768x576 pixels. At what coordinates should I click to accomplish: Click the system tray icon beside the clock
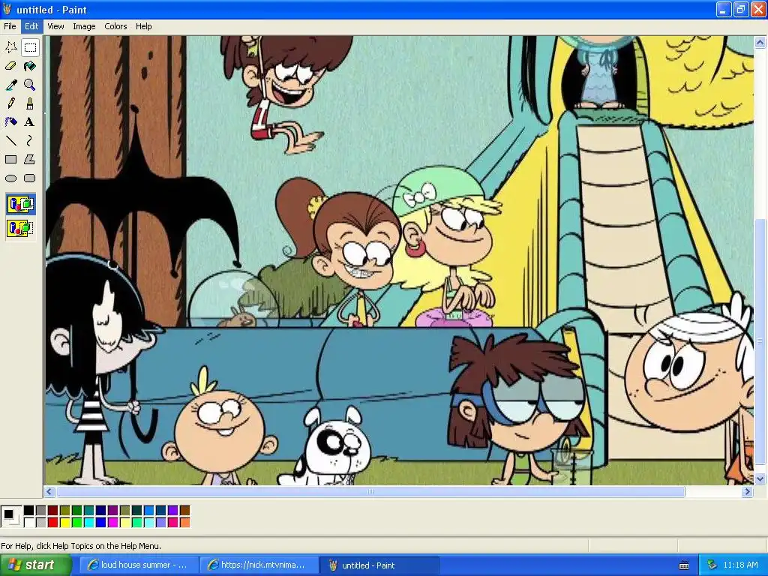712,565
